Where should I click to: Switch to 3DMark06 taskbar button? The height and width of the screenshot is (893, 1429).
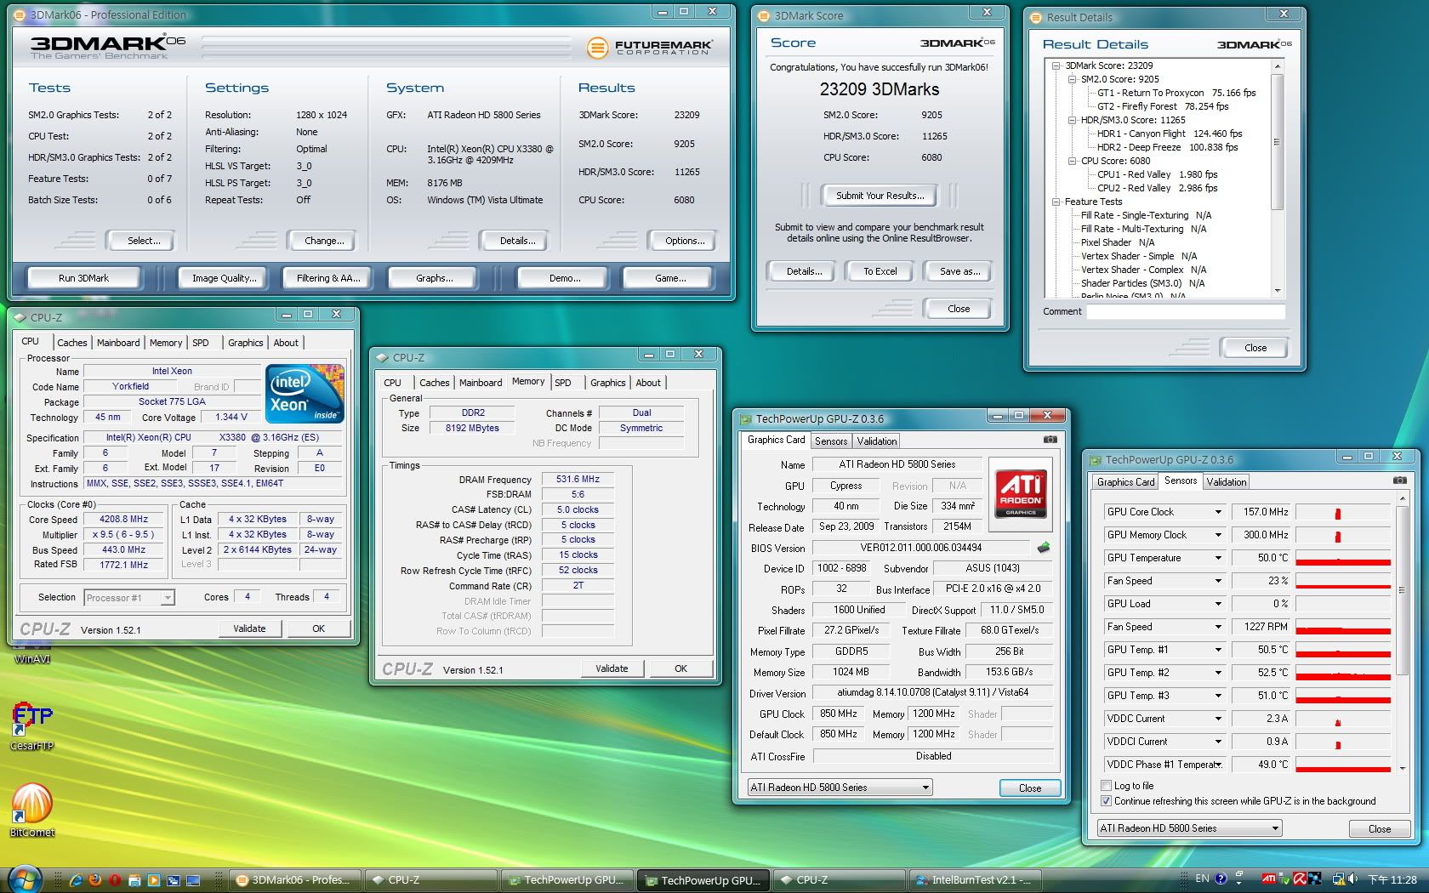(x=294, y=879)
